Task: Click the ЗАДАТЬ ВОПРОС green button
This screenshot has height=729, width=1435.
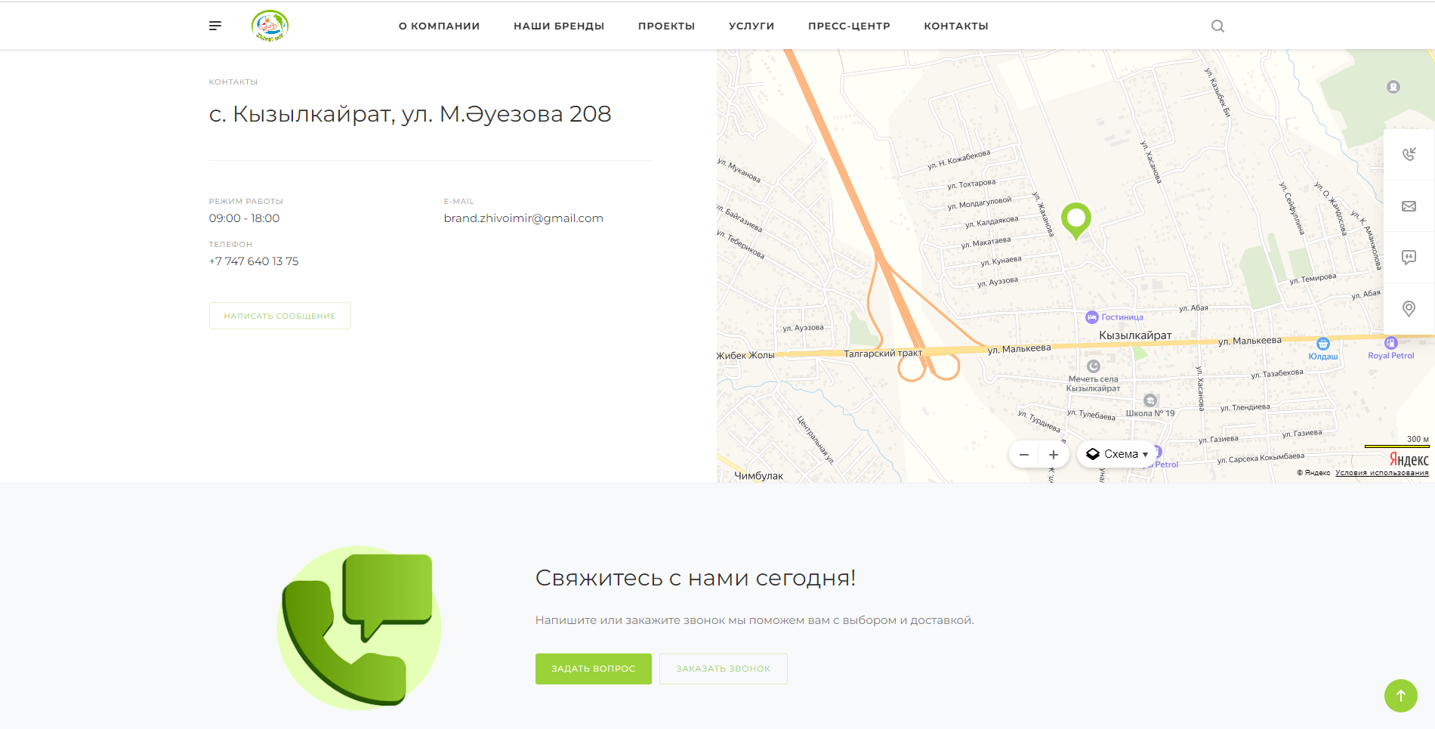Action: tap(594, 669)
